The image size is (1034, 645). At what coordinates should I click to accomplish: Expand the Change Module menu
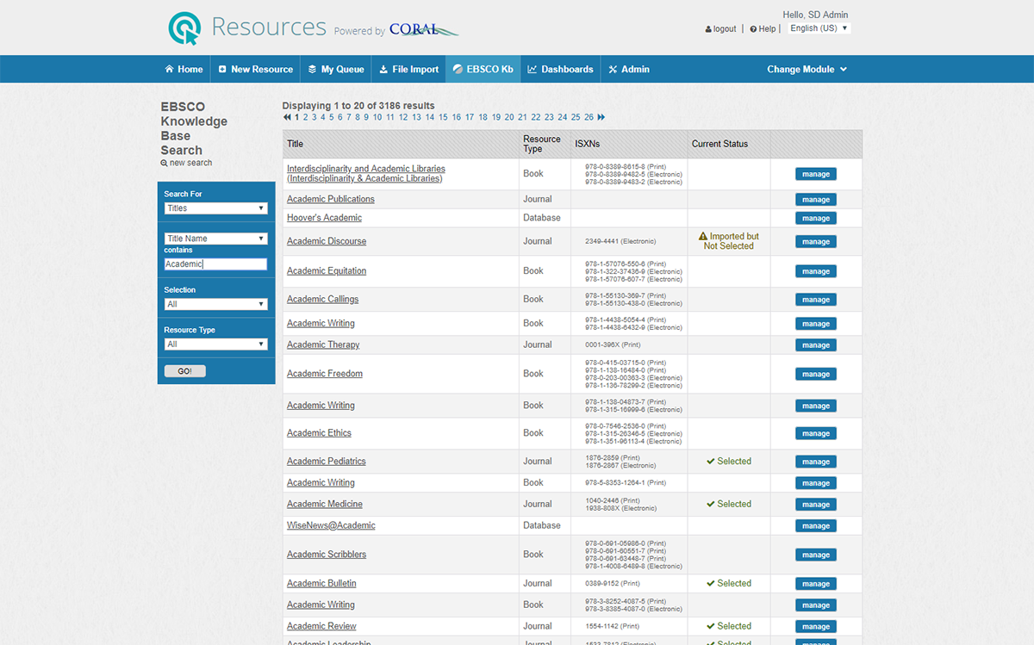tap(807, 70)
